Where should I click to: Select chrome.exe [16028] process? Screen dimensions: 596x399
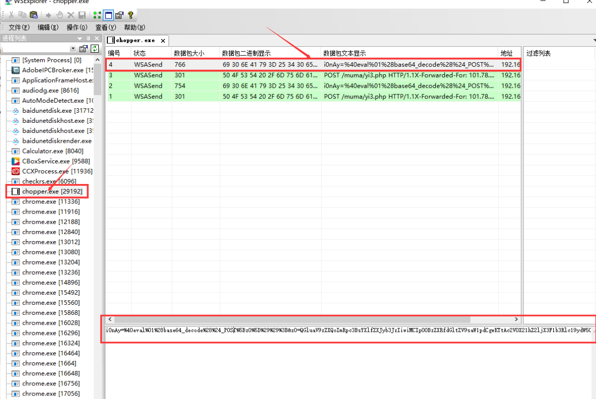click(51, 323)
